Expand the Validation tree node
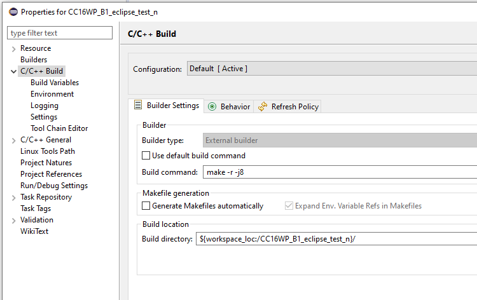The height and width of the screenshot is (300, 477). (x=13, y=221)
